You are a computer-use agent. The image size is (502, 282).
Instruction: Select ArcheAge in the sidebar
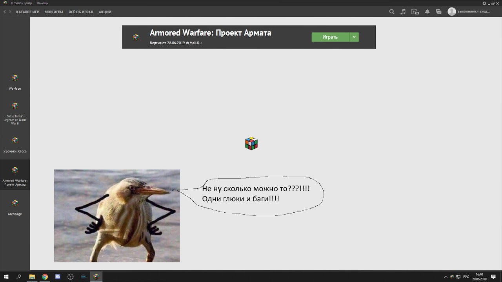(15, 207)
